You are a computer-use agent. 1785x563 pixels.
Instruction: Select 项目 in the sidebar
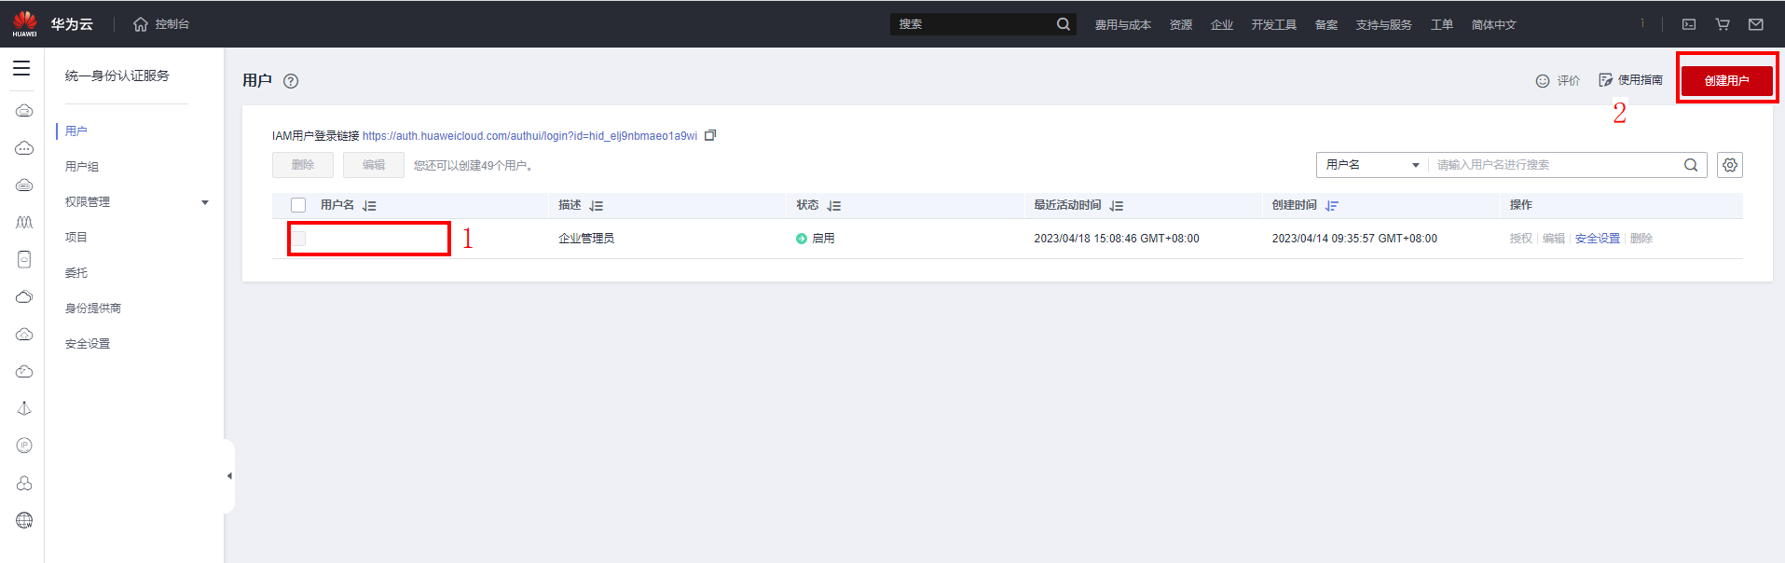(76, 238)
